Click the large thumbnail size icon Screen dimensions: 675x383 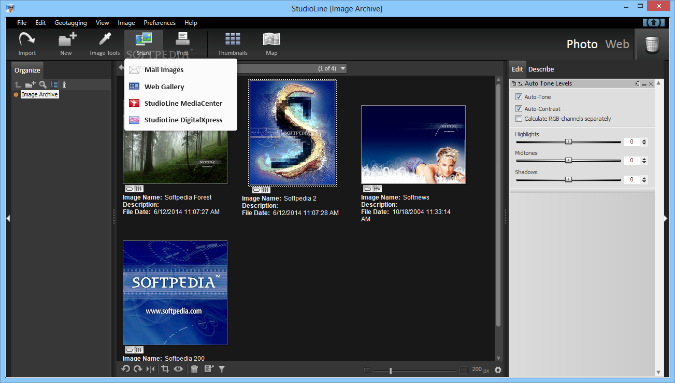[464, 370]
